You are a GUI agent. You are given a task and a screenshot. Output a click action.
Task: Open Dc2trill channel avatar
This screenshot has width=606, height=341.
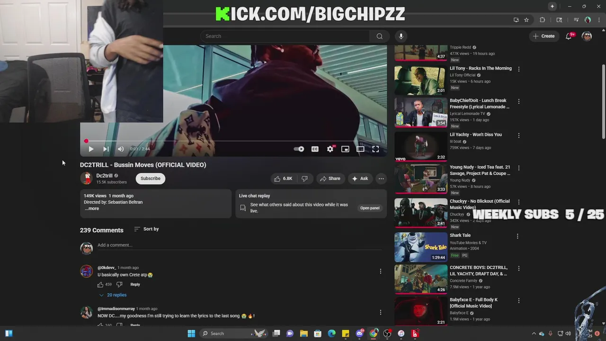[x=86, y=179]
